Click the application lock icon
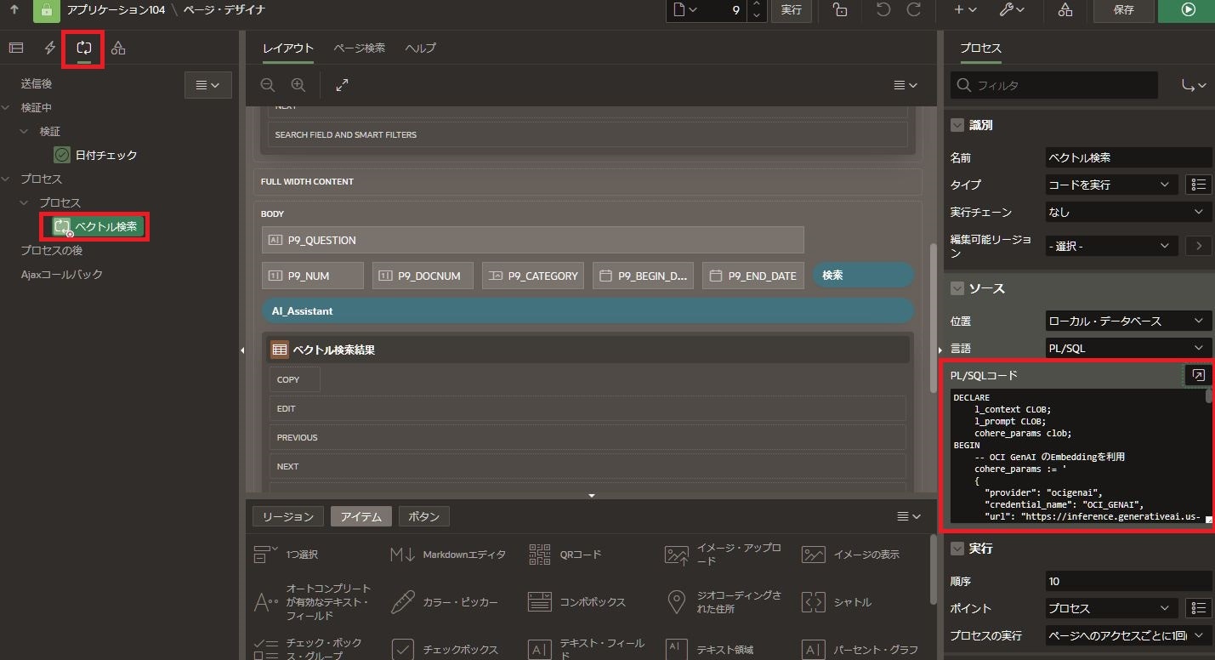 [46, 10]
